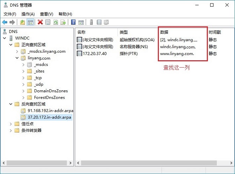Delete selection using the red X icon

(x=40, y=22)
